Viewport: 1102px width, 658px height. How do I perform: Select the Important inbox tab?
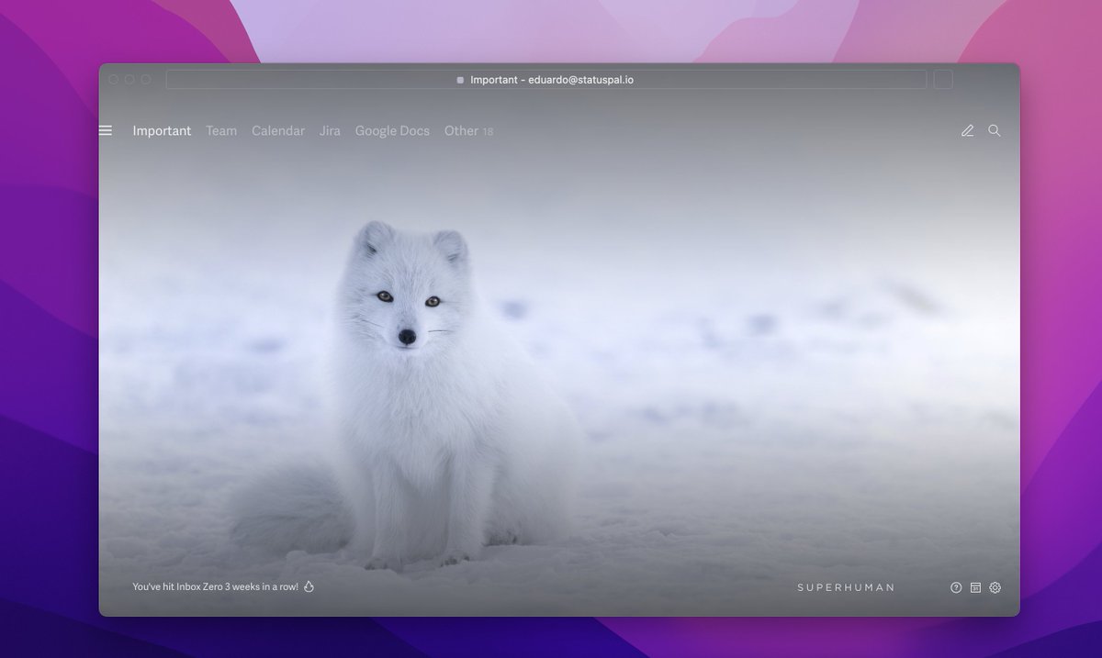click(162, 130)
